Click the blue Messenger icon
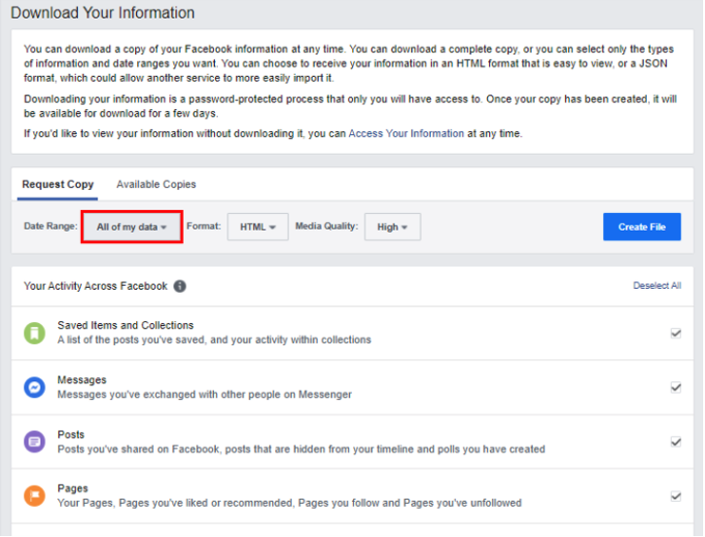This screenshot has width=705, height=537. pyautogui.click(x=35, y=387)
